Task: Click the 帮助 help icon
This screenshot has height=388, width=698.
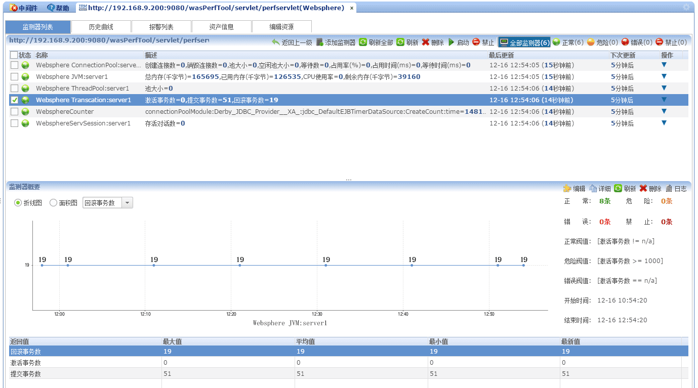Action: pyautogui.click(x=51, y=8)
